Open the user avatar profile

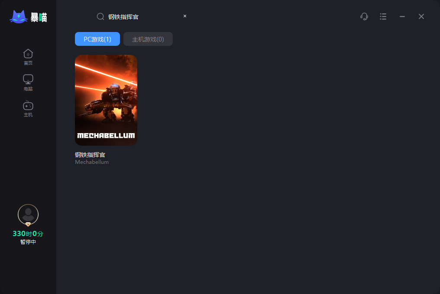(28, 214)
